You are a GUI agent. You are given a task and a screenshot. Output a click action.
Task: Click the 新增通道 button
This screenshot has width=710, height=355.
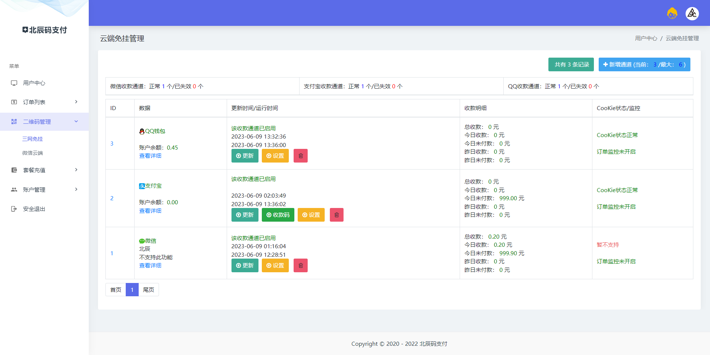click(x=644, y=65)
